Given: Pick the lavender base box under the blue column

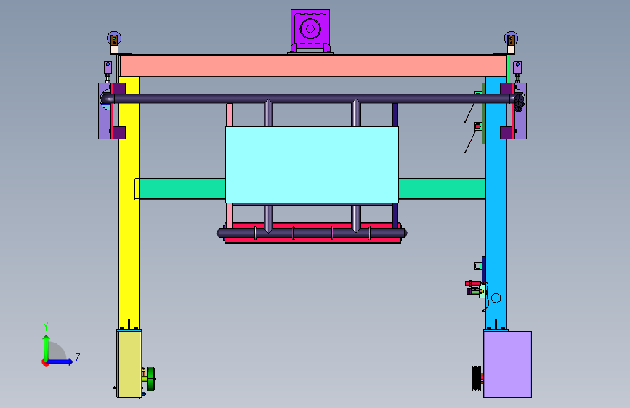Looking at the screenshot, I should point(507,364).
